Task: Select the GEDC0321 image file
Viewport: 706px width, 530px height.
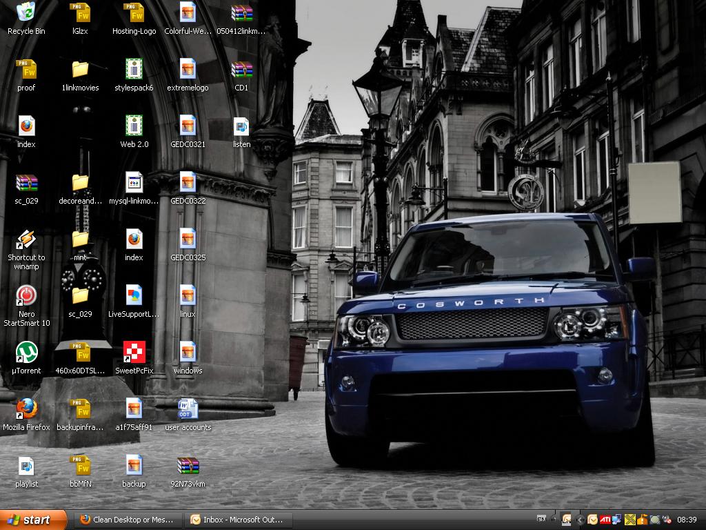Action: tap(188, 126)
